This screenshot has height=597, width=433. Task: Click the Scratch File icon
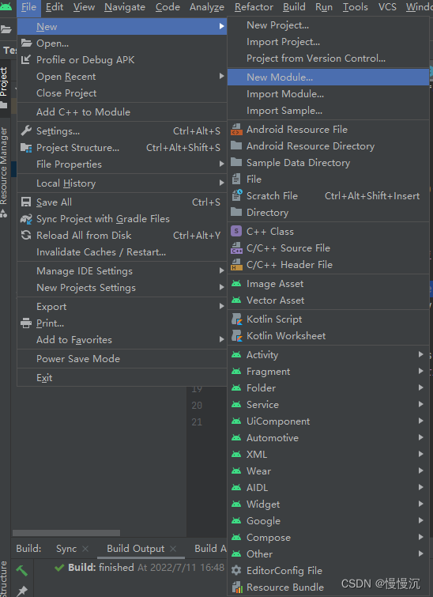tap(237, 195)
